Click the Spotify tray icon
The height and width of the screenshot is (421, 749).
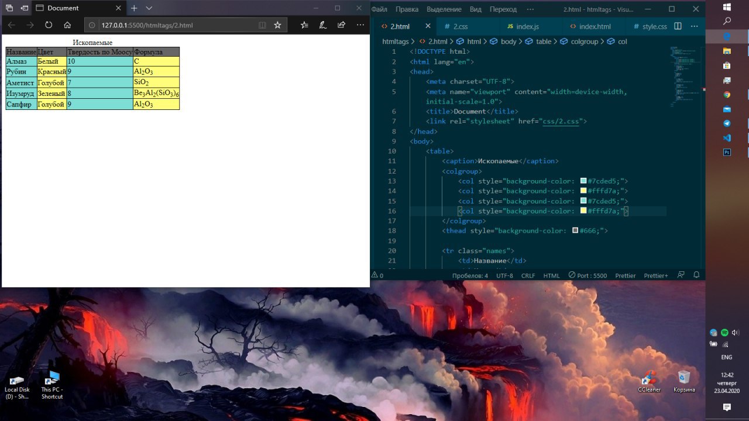pyautogui.click(x=724, y=332)
